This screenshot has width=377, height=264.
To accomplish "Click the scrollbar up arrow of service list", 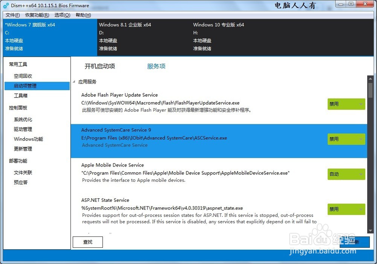I will [370, 79].
